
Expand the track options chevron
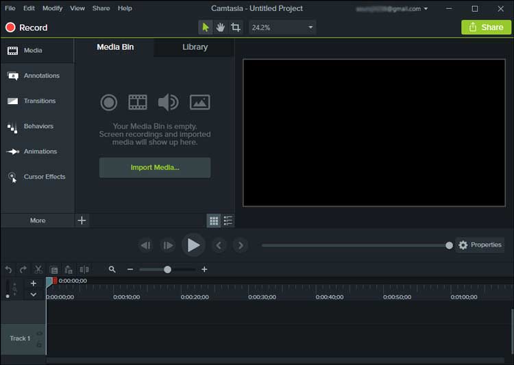(x=33, y=294)
